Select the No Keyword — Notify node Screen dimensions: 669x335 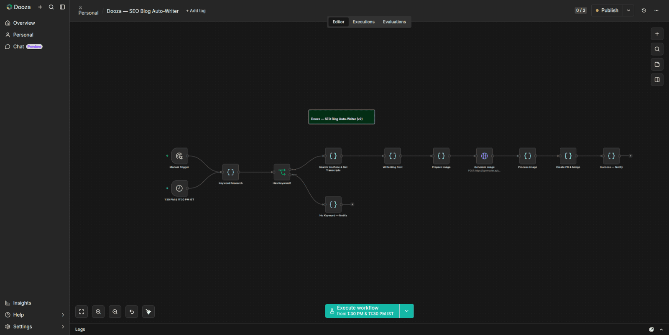pyautogui.click(x=333, y=204)
